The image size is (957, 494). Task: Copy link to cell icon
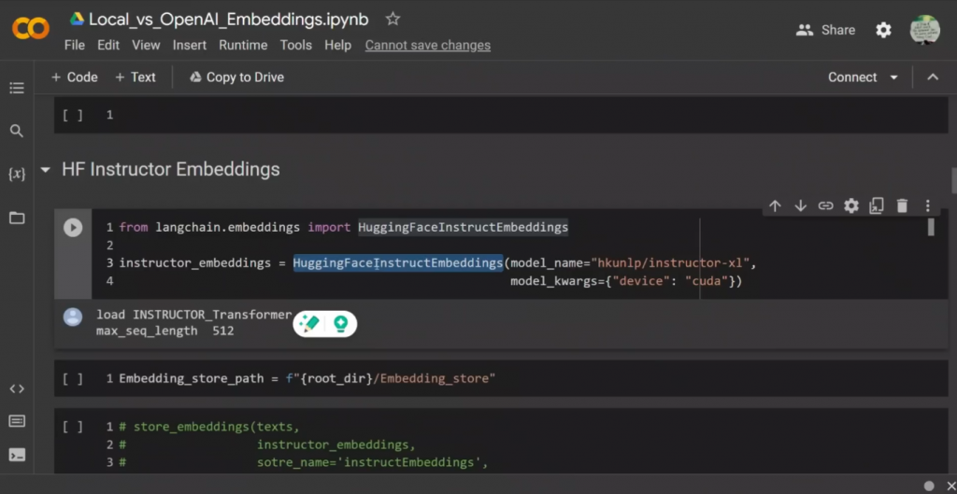coord(825,205)
